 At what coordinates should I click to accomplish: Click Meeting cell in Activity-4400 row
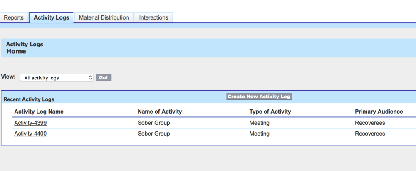click(x=259, y=134)
